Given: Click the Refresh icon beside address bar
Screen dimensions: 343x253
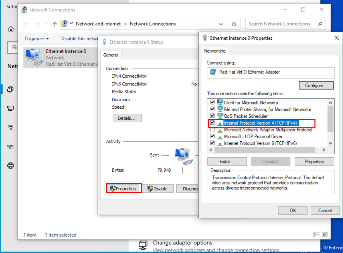Looking at the screenshot, I should coord(234,24).
